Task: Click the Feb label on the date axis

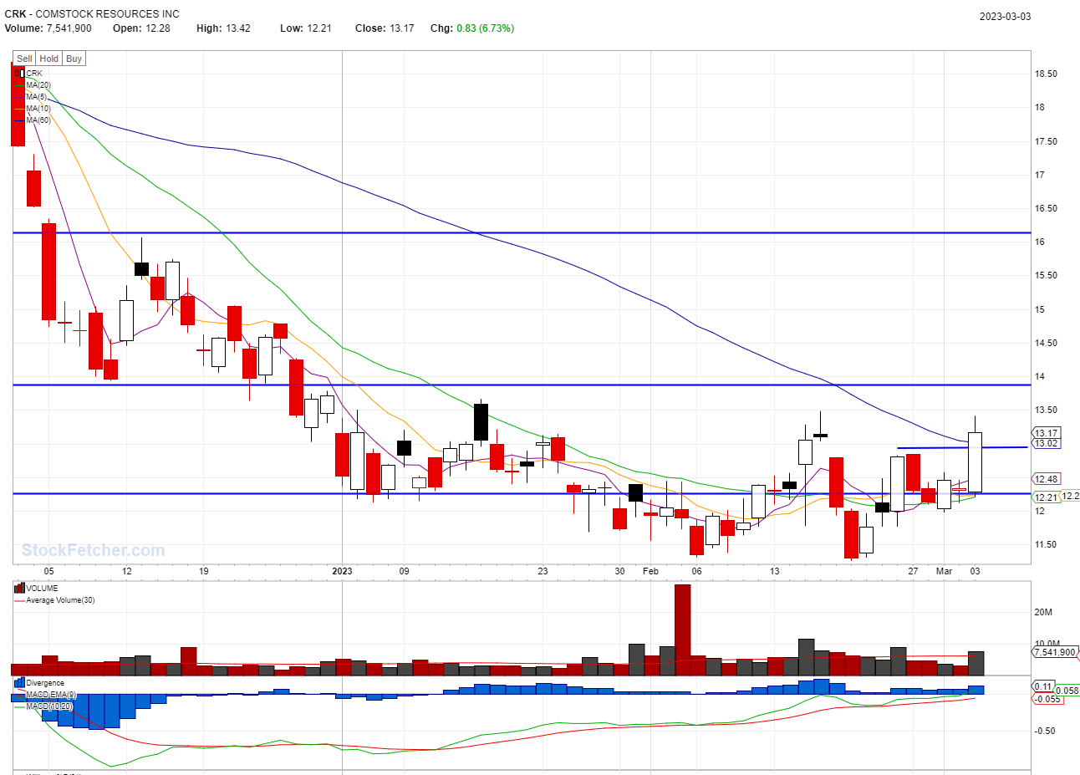Action: (650, 571)
